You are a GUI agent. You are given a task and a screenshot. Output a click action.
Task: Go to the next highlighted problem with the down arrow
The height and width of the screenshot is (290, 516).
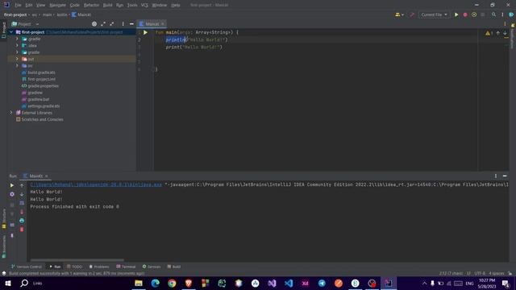505,33
